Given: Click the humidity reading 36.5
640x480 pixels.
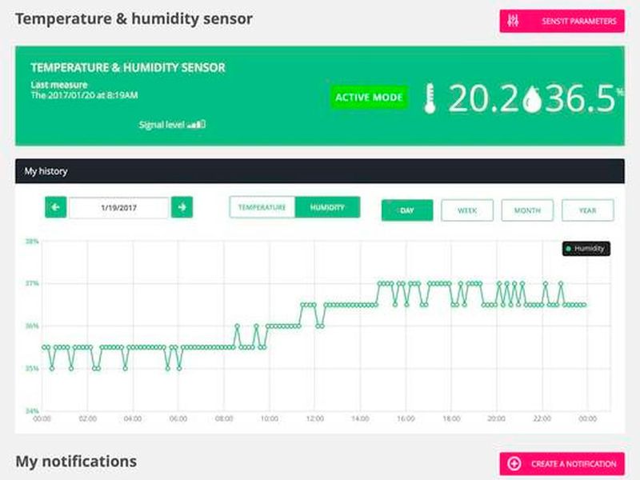Looking at the screenshot, I should coord(579,98).
